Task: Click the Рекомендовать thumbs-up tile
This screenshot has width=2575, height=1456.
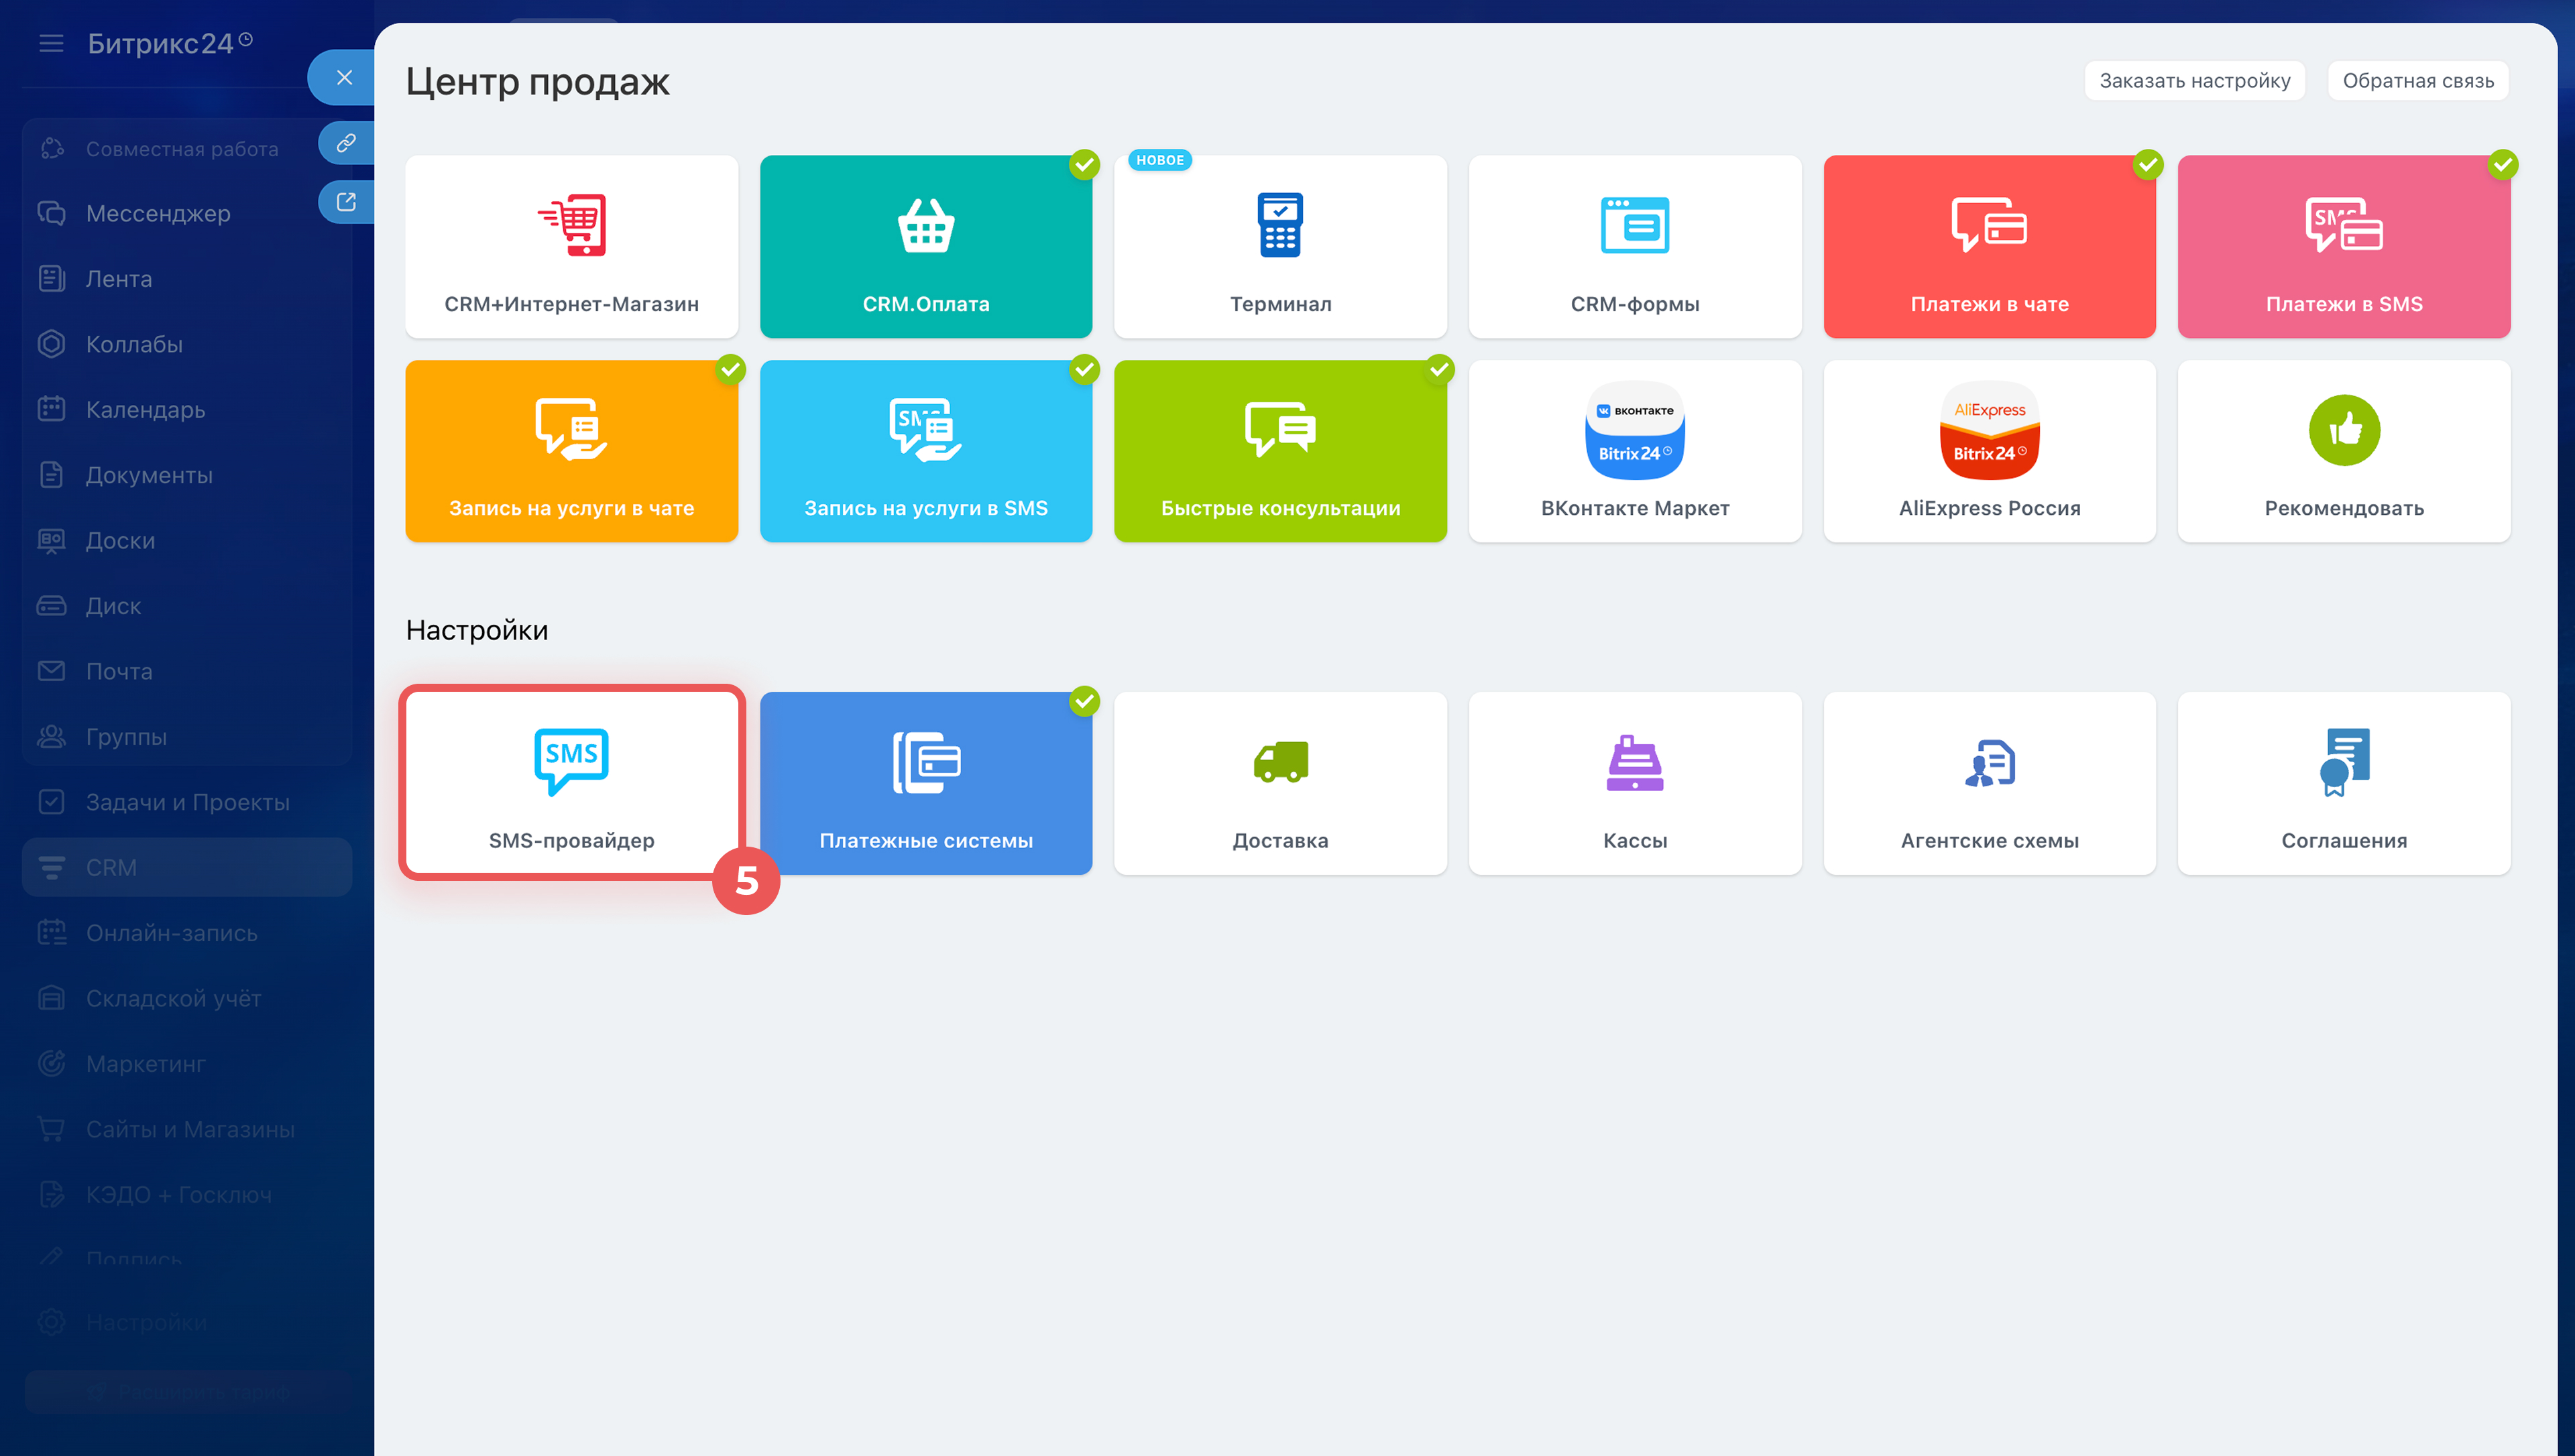Action: pos(2343,451)
